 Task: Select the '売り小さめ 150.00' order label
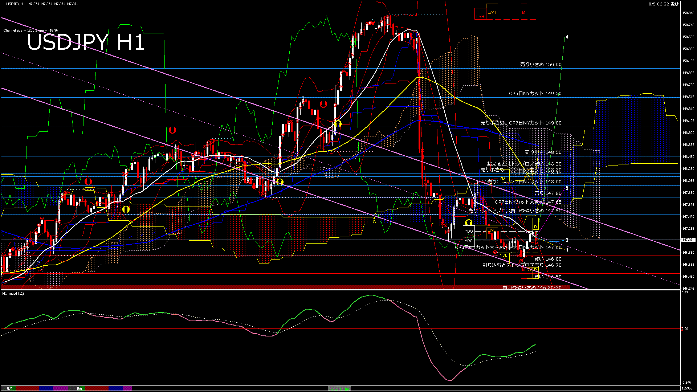[541, 64]
